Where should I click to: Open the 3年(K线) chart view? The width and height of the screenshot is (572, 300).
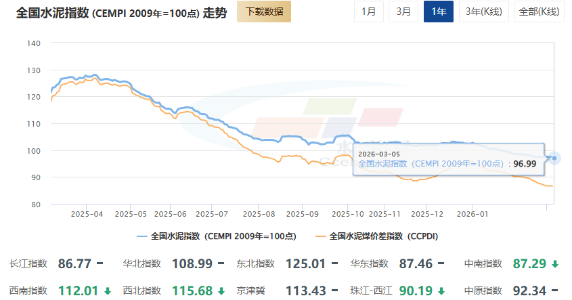[x=483, y=12]
